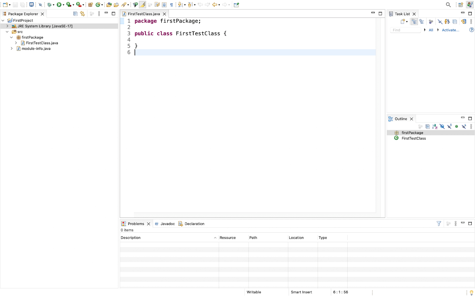This screenshot has height=297, width=475.
Task: Toggle Hide Static Members in Outline toolbar
Action: click(449, 127)
